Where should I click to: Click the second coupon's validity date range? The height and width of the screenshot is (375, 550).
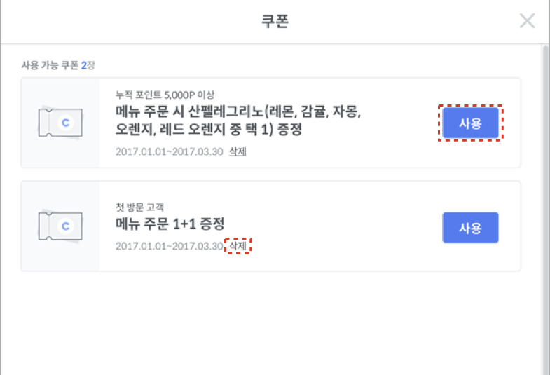click(170, 246)
